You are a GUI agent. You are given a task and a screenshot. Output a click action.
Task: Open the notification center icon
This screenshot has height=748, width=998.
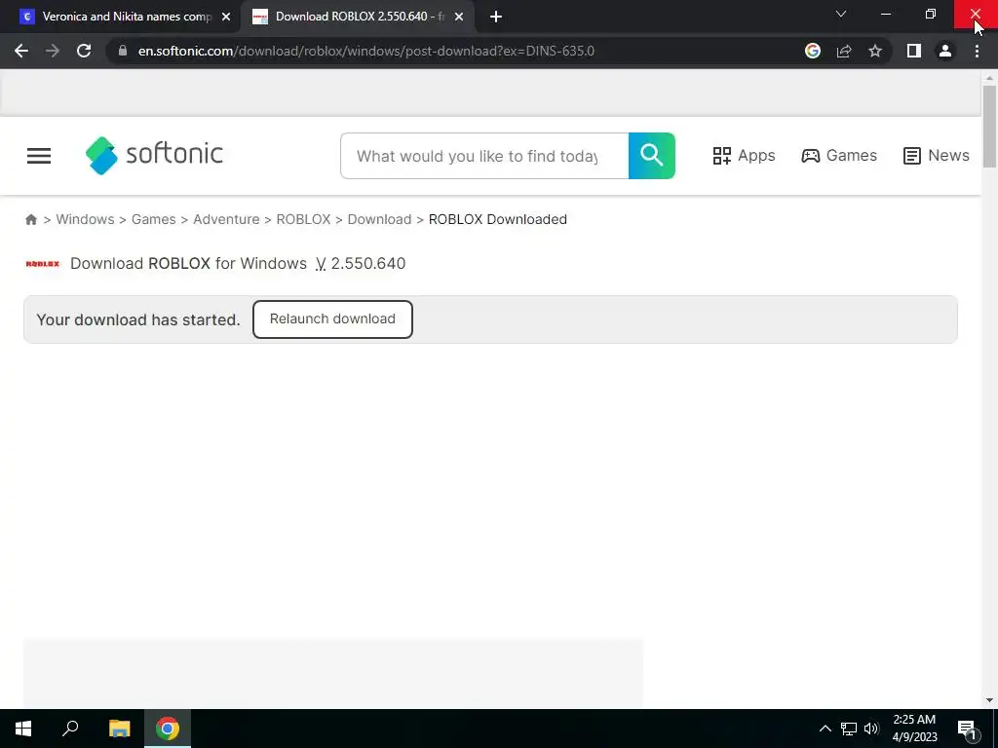tap(966, 729)
